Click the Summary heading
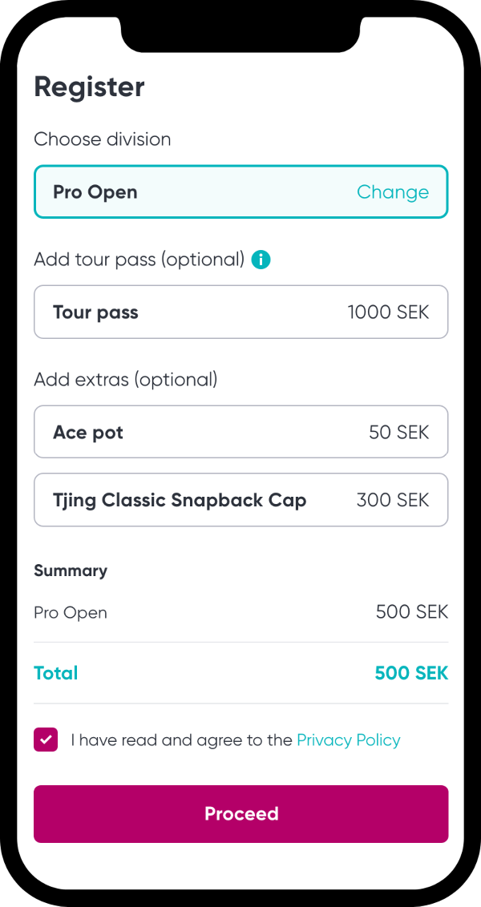The width and height of the screenshot is (481, 907). tap(71, 570)
